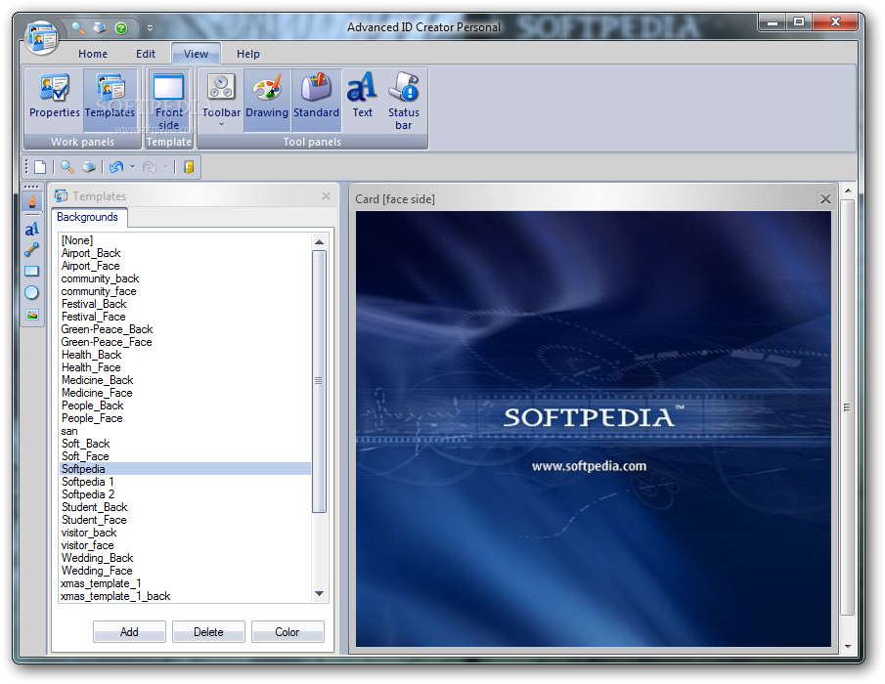The image size is (885, 684).
Task: Close the Templates panel
Action: pos(326,196)
